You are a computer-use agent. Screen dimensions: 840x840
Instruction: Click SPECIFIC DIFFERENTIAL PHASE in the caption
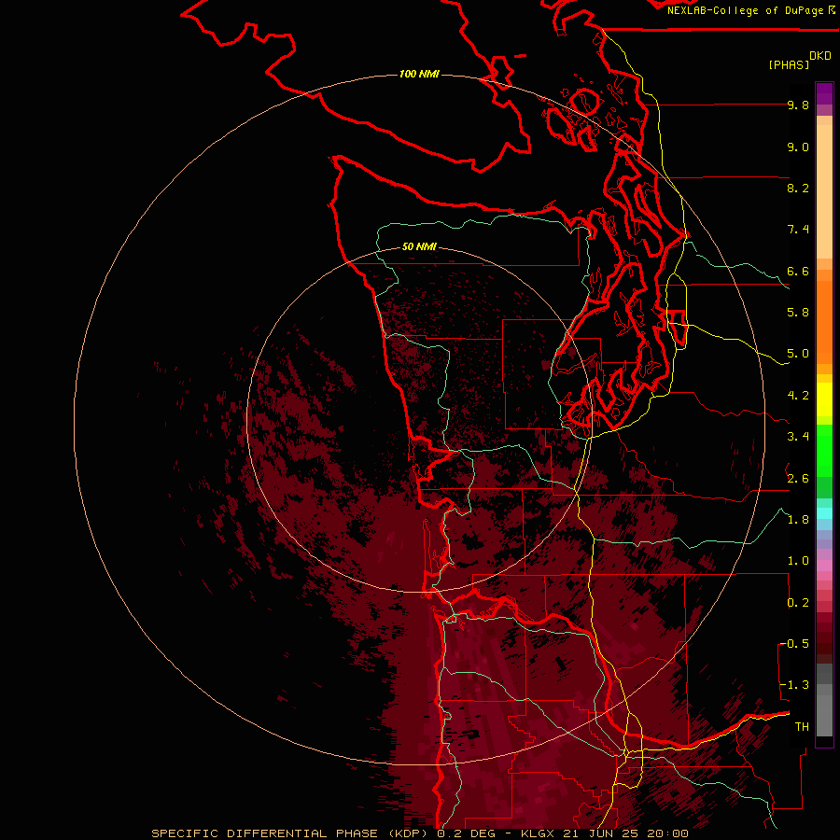pyautogui.click(x=265, y=833)
